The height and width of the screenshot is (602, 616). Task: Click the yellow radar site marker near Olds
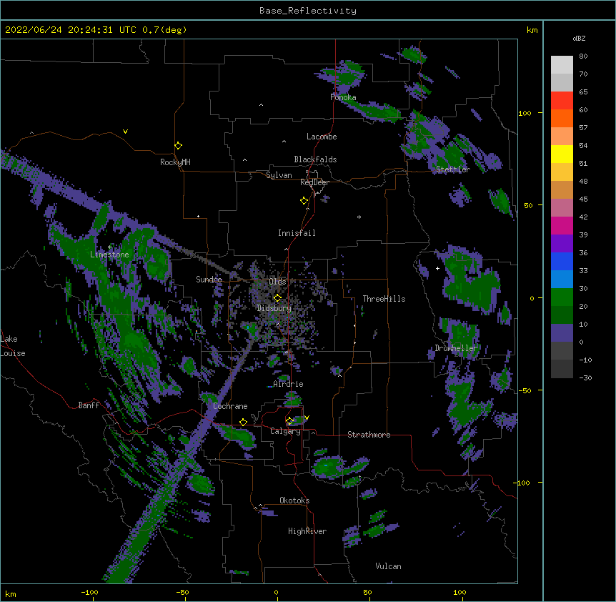277,297
